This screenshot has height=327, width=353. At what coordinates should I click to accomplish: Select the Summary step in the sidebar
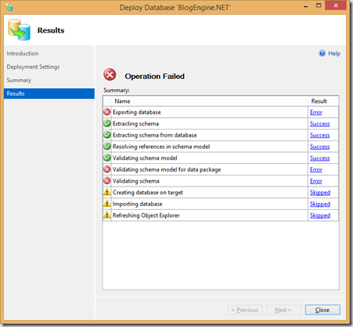[19, 80]
